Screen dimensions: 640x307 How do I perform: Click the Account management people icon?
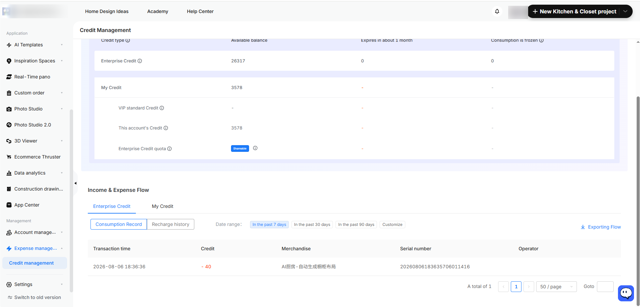[x=9, y=233]
